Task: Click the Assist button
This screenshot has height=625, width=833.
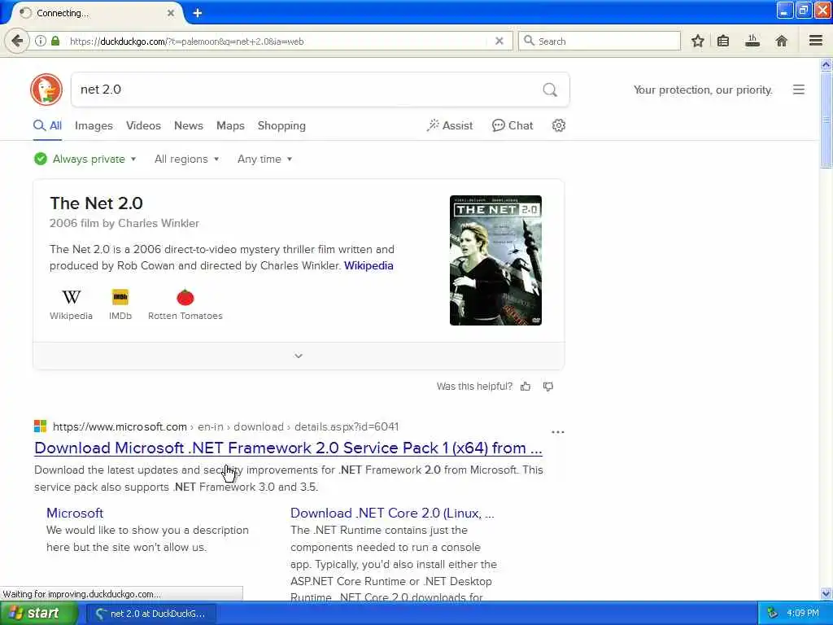Action: click(x=449, y=125)
